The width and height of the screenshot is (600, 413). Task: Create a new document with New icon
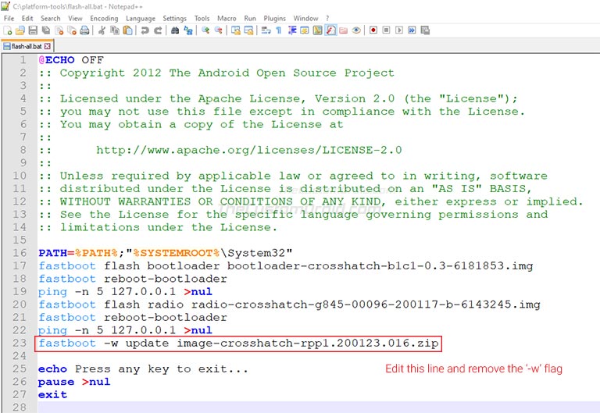(x=8, y=30)
